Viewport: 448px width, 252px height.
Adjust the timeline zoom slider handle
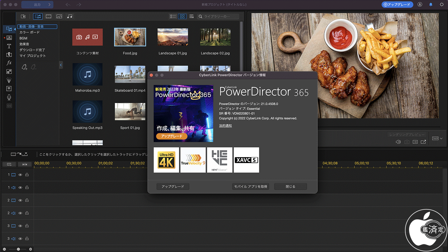tap(18, 249)
